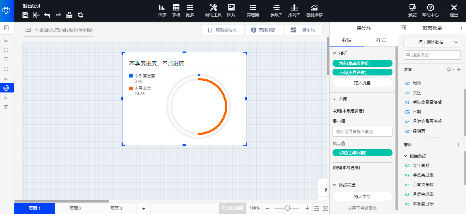Image resolution: width=466 pixels, height=214 pixels.
Task: Switch to the 样式 tab
Action: tap(381, 40)
